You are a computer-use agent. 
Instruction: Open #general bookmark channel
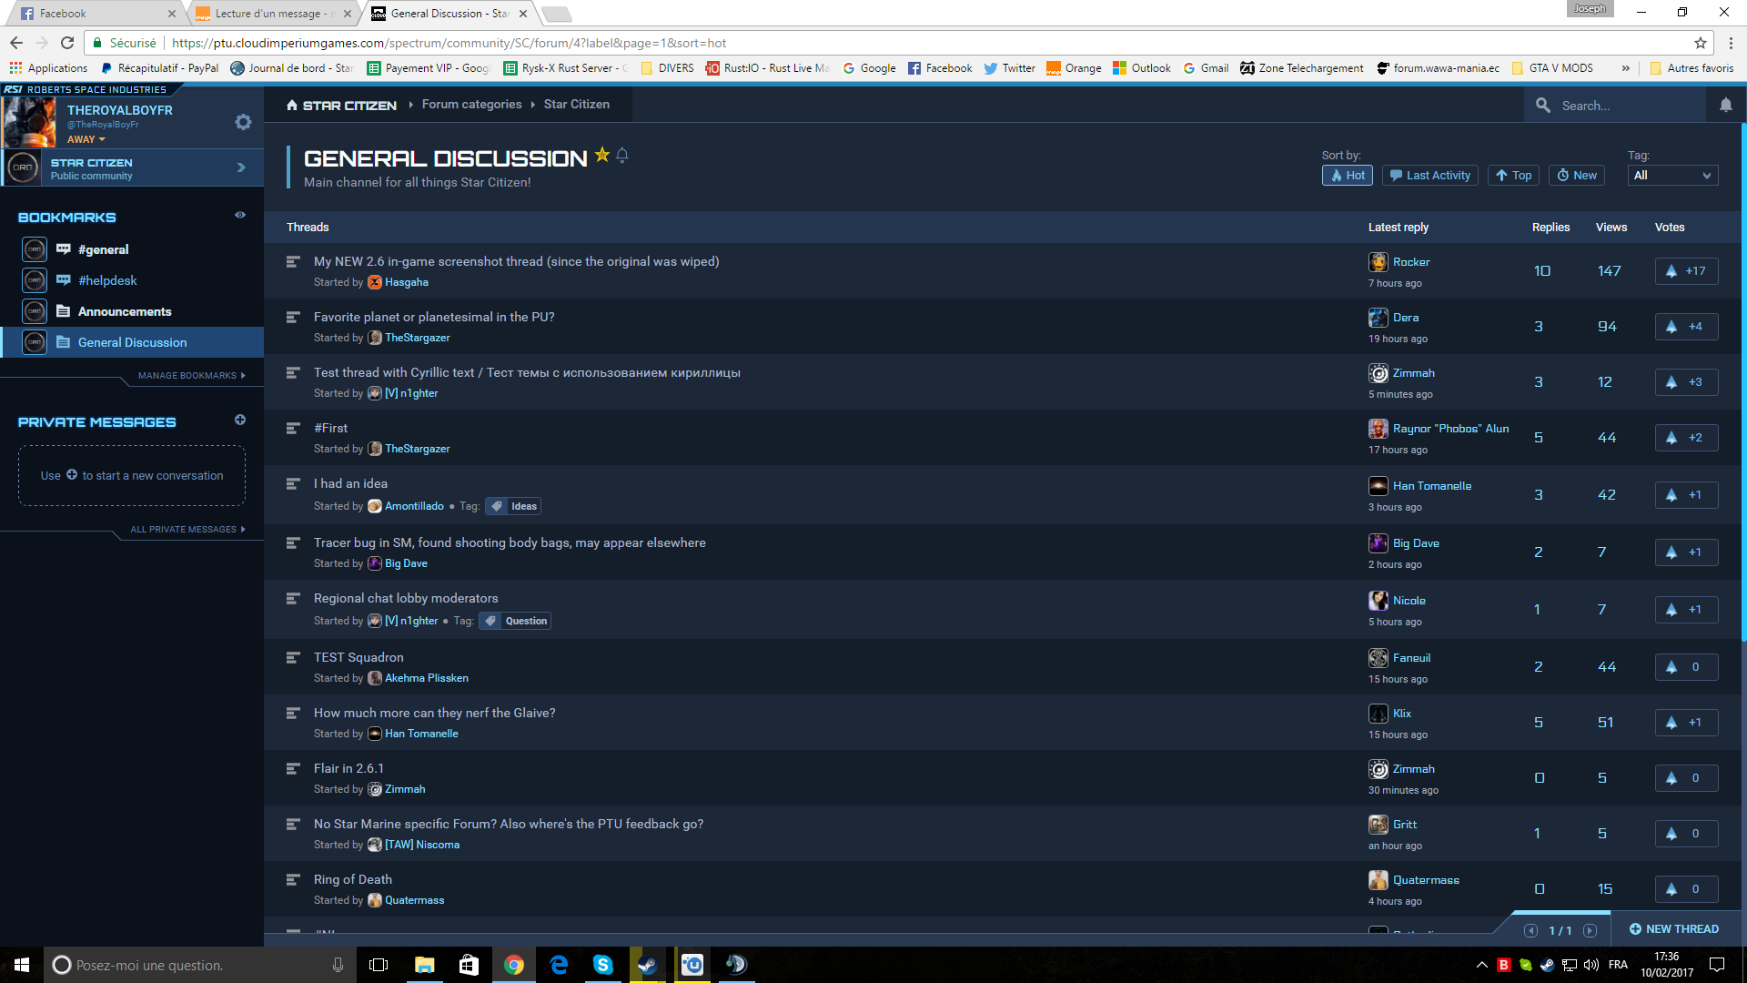click(103, 249)
